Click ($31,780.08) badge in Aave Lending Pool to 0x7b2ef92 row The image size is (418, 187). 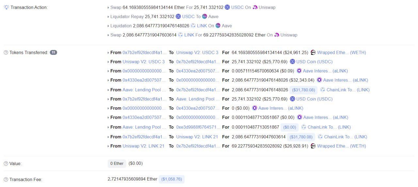[303, 90]
